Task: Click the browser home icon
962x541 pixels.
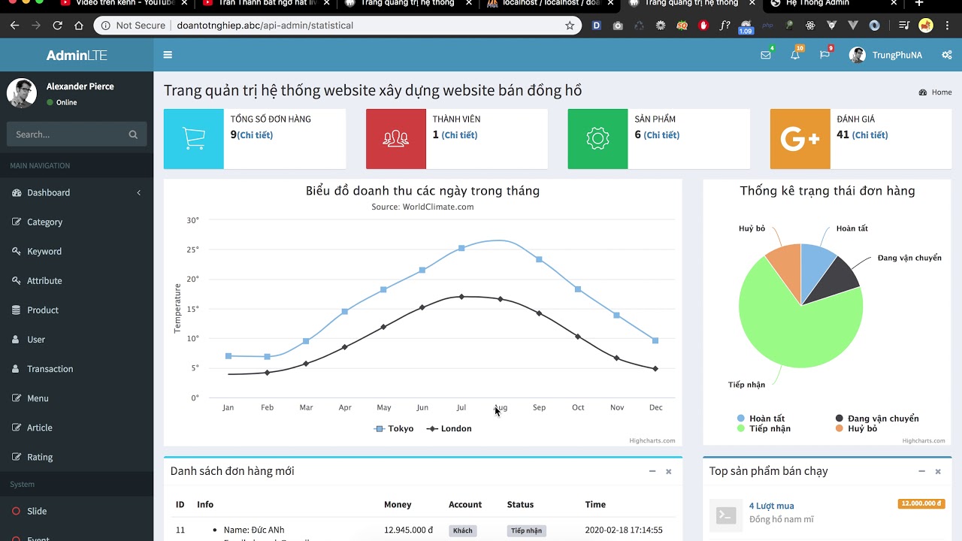Action: click(79, 25)
